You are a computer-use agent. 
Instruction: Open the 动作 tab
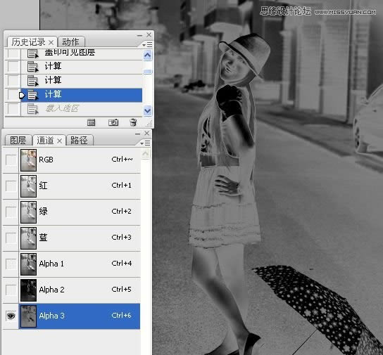(71, 42)
